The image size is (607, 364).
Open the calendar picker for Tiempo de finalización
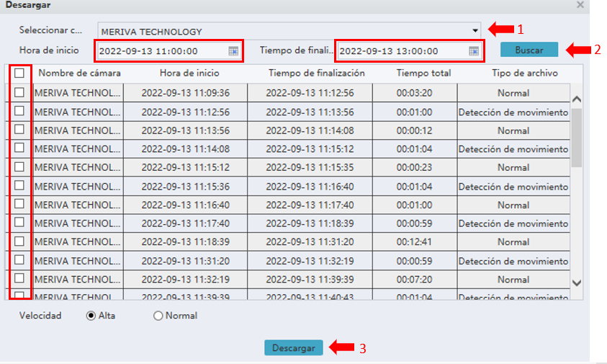473,51
